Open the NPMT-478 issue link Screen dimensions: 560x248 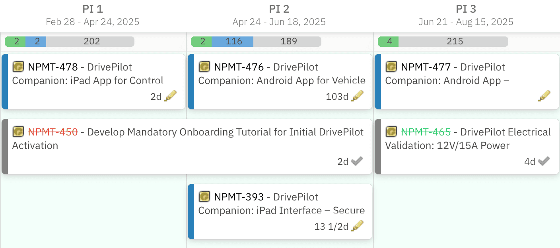52,67
